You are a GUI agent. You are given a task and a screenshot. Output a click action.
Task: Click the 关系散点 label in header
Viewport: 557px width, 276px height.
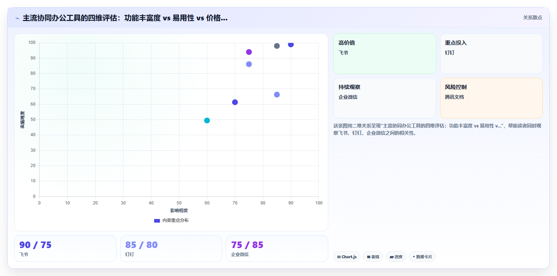532,17
